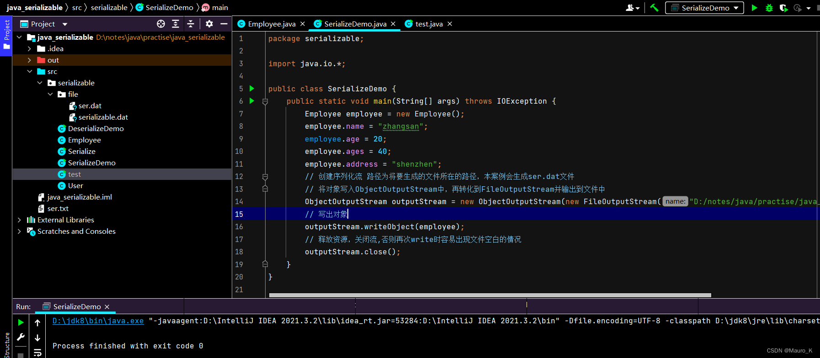Screen dimensions: 820x358
Task: Click java_serializable in breadcrumb bar
Action: click(x=34, y=7)
